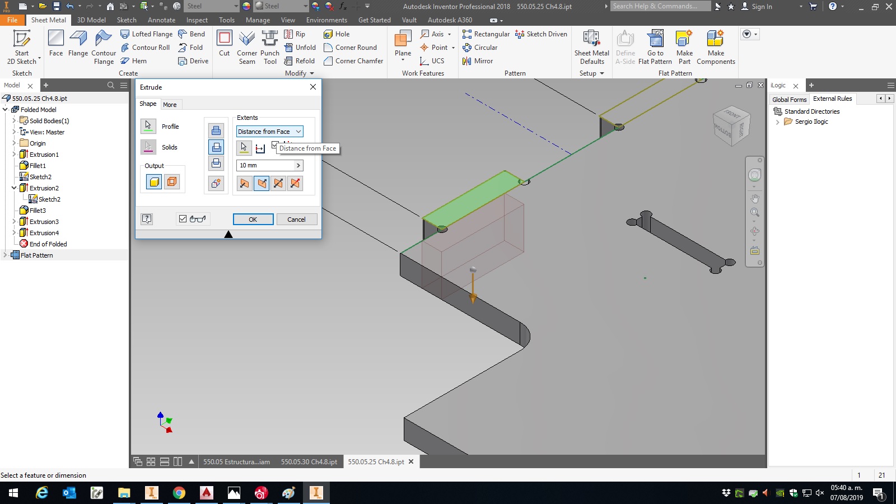Activate the Flange tool
896x504 pixels.
coord(78,45)
